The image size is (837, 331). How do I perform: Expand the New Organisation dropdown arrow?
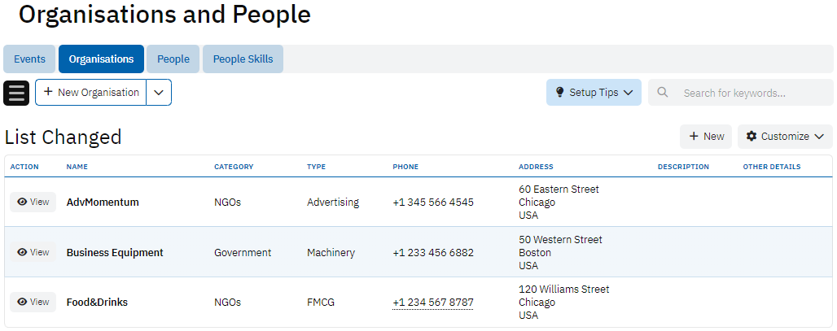(x=159, y=93)
